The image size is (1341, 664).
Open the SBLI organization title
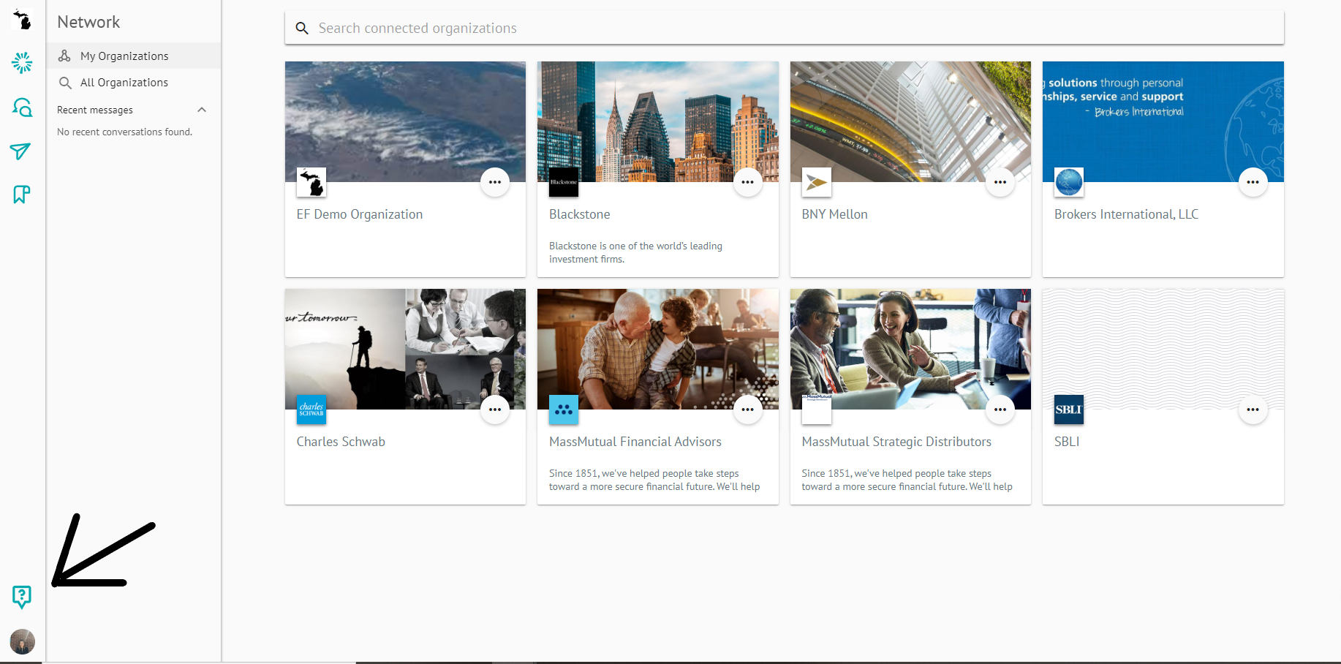(x=1067, y=442)
